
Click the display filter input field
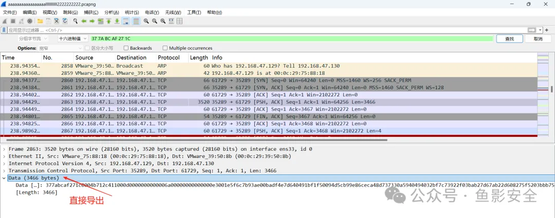coord(267,30)
